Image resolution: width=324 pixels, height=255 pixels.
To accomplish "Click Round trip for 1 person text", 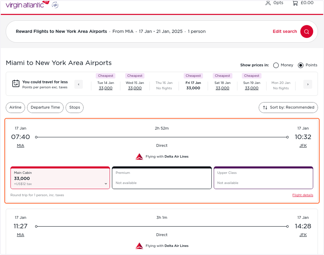I will [x=37, y=195].
